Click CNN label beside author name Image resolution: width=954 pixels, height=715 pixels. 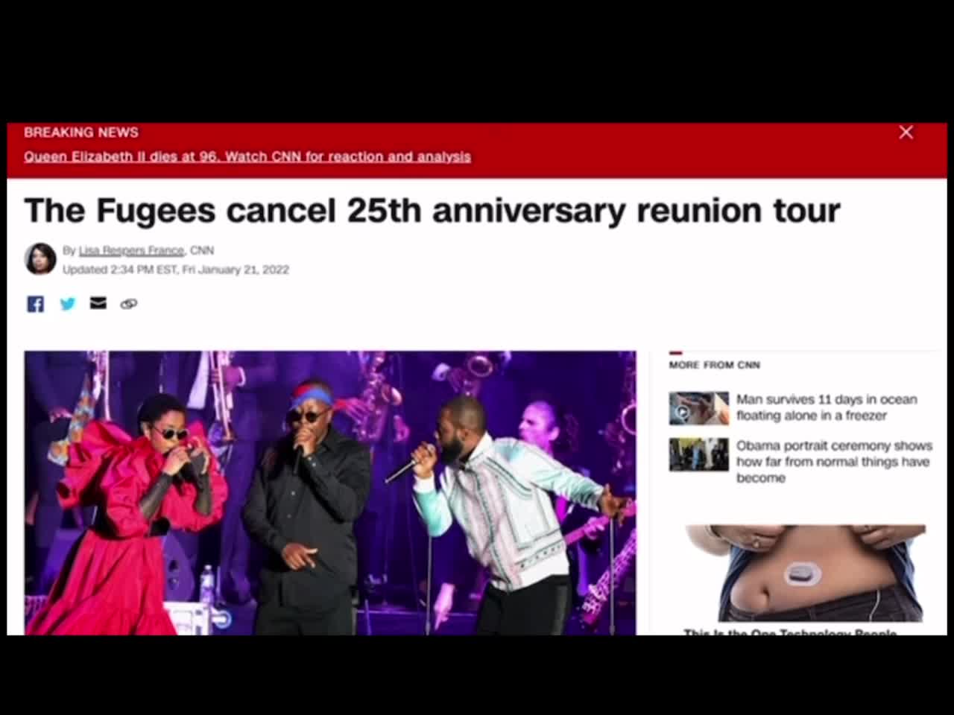[202, 250]
